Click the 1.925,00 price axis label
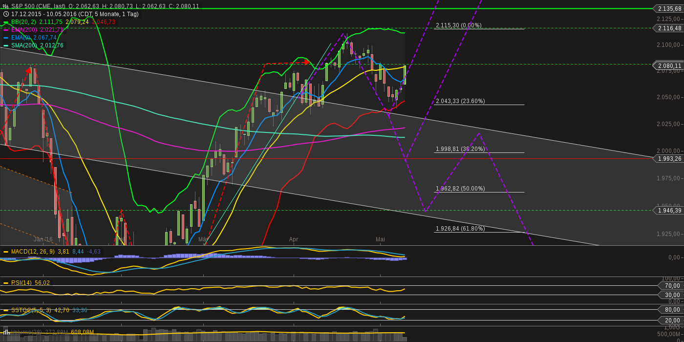This screenshot has height=342, width=684. 668,234
